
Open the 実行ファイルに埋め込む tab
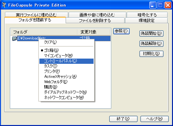point(36,15)
